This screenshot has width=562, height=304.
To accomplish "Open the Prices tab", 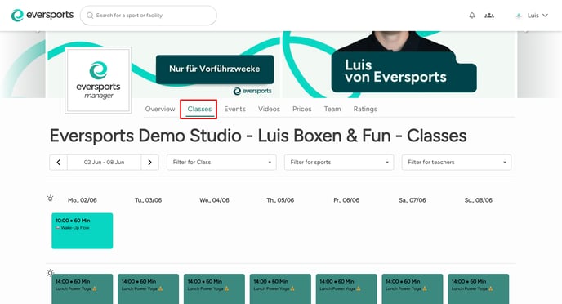I will [x=301, y=109].
